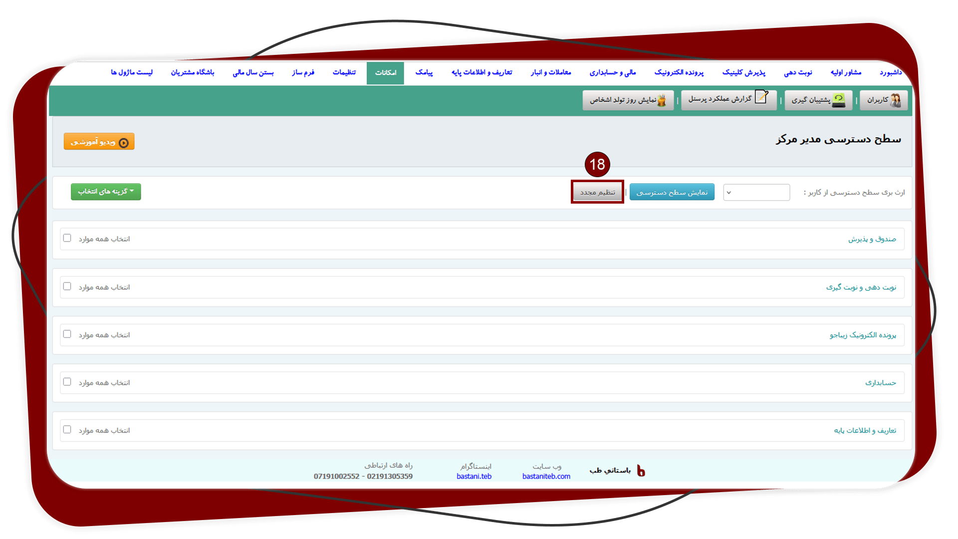Viewport: 958px width, 539px height.
Task: Click the phone number 02191305359 - 07191002552
Action: pos(363,477)
